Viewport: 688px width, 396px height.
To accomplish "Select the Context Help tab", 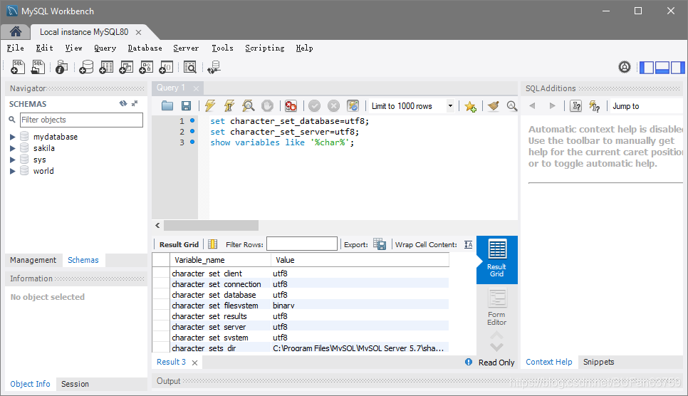I will click(549, 362).
